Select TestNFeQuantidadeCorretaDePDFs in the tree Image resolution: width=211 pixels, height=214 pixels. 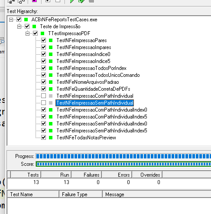[x=93, y=89]
